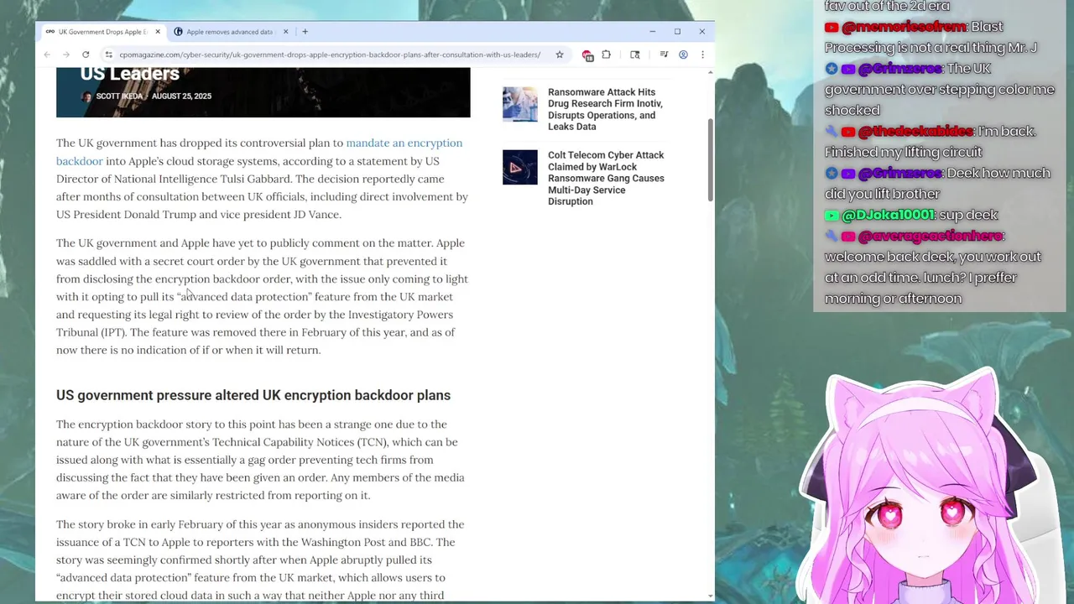Maximize the Chrome window
Image resolution: width=1074 pixels, height=604 pixels.
pyautogui.click(x=677, y=32)
